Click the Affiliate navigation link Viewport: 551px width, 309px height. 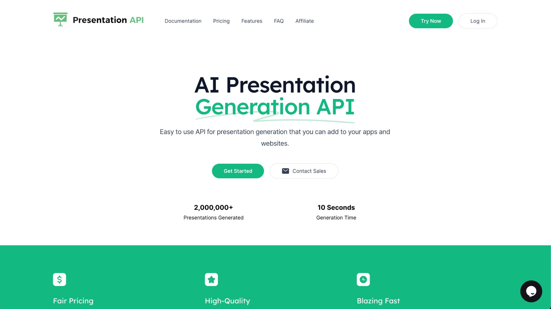click(x=304, y=21)
